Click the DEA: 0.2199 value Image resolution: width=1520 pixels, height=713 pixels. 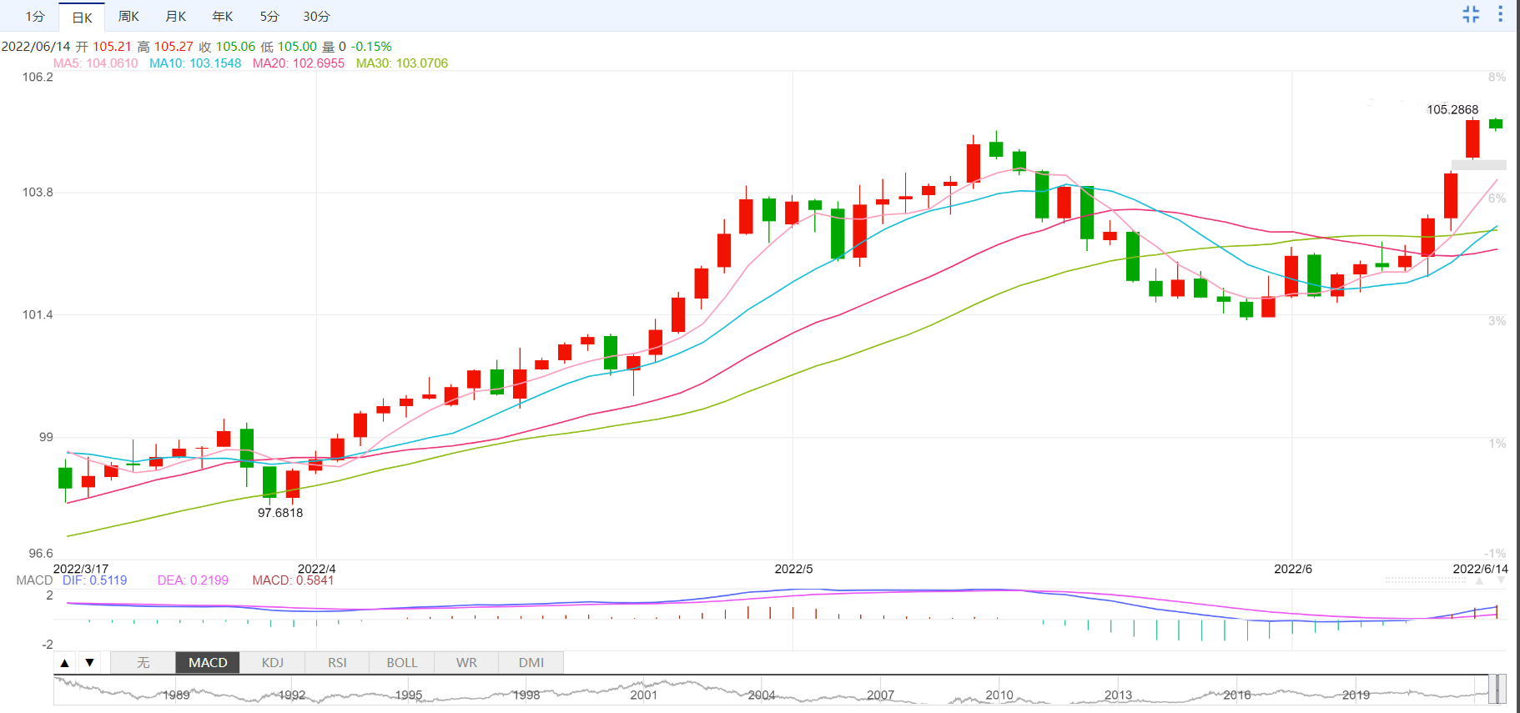pos(193,580)
